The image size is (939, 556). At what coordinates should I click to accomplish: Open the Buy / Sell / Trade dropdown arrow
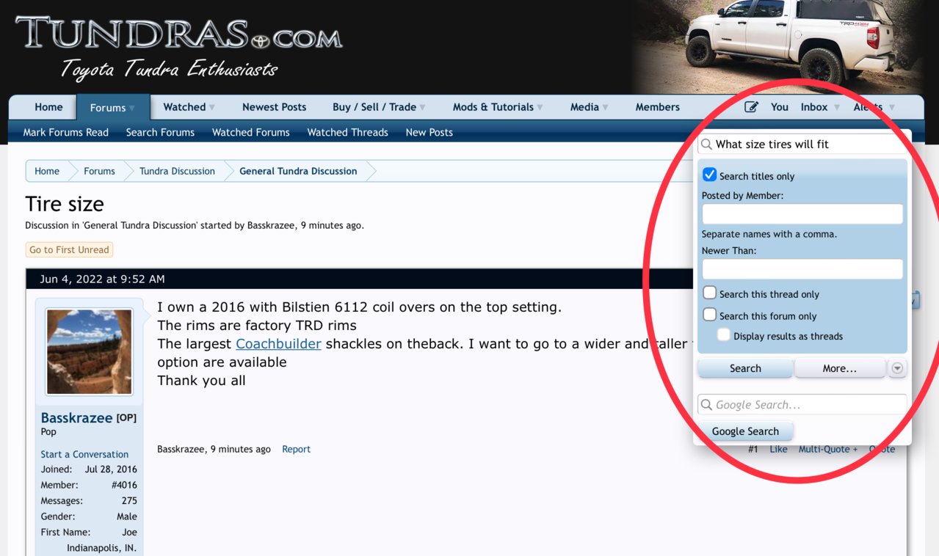point(423,107)
